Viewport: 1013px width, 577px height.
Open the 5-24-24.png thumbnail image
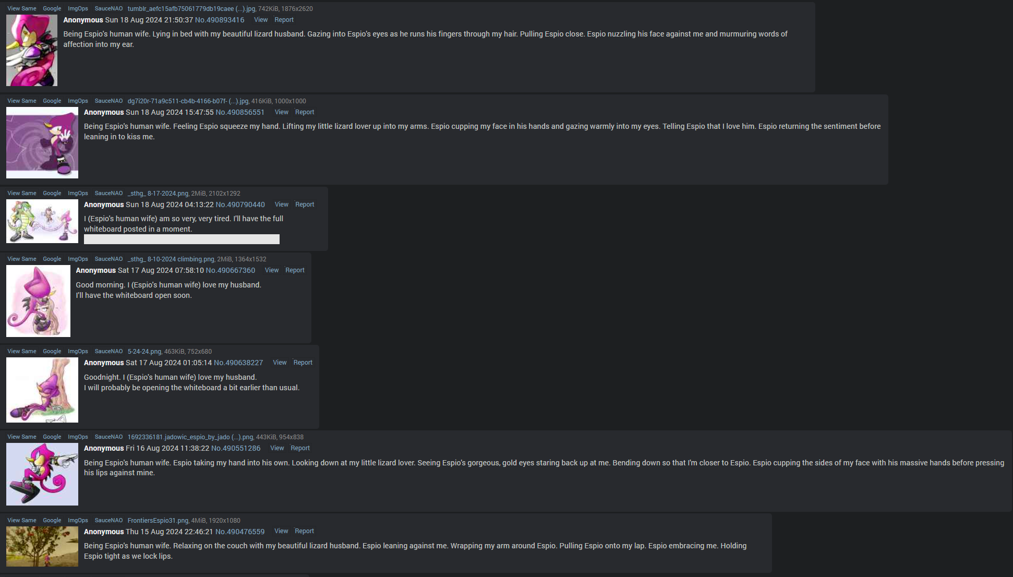click(x=42, y=390)
